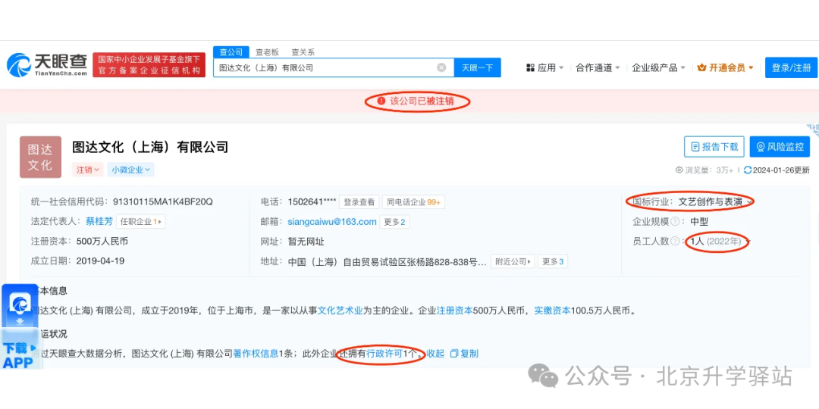Open the 注册资本 link in description
Image resolution: width=819 pixels, height=409 pixels.
click(x=454, y=311)
